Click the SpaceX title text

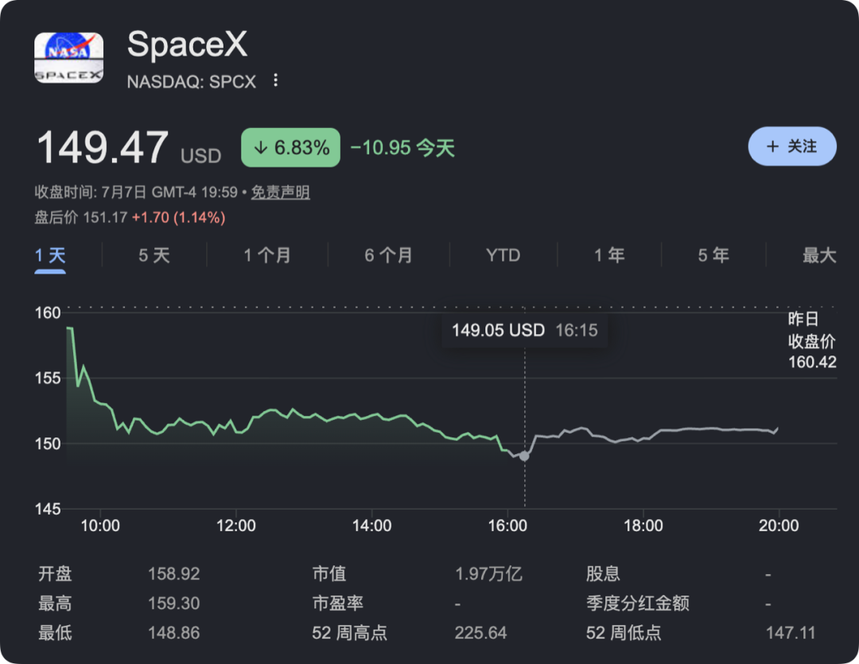pyautogui.click(x=188, y=44)
